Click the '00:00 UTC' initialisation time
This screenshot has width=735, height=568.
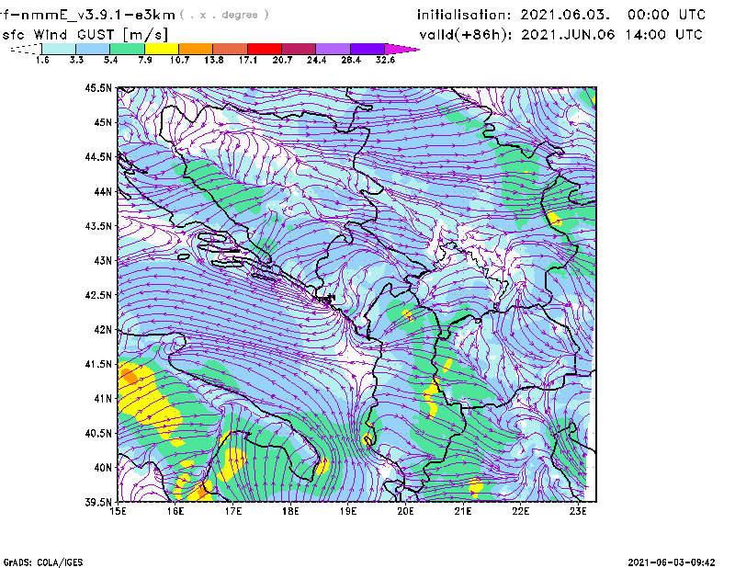coord(666,15)
